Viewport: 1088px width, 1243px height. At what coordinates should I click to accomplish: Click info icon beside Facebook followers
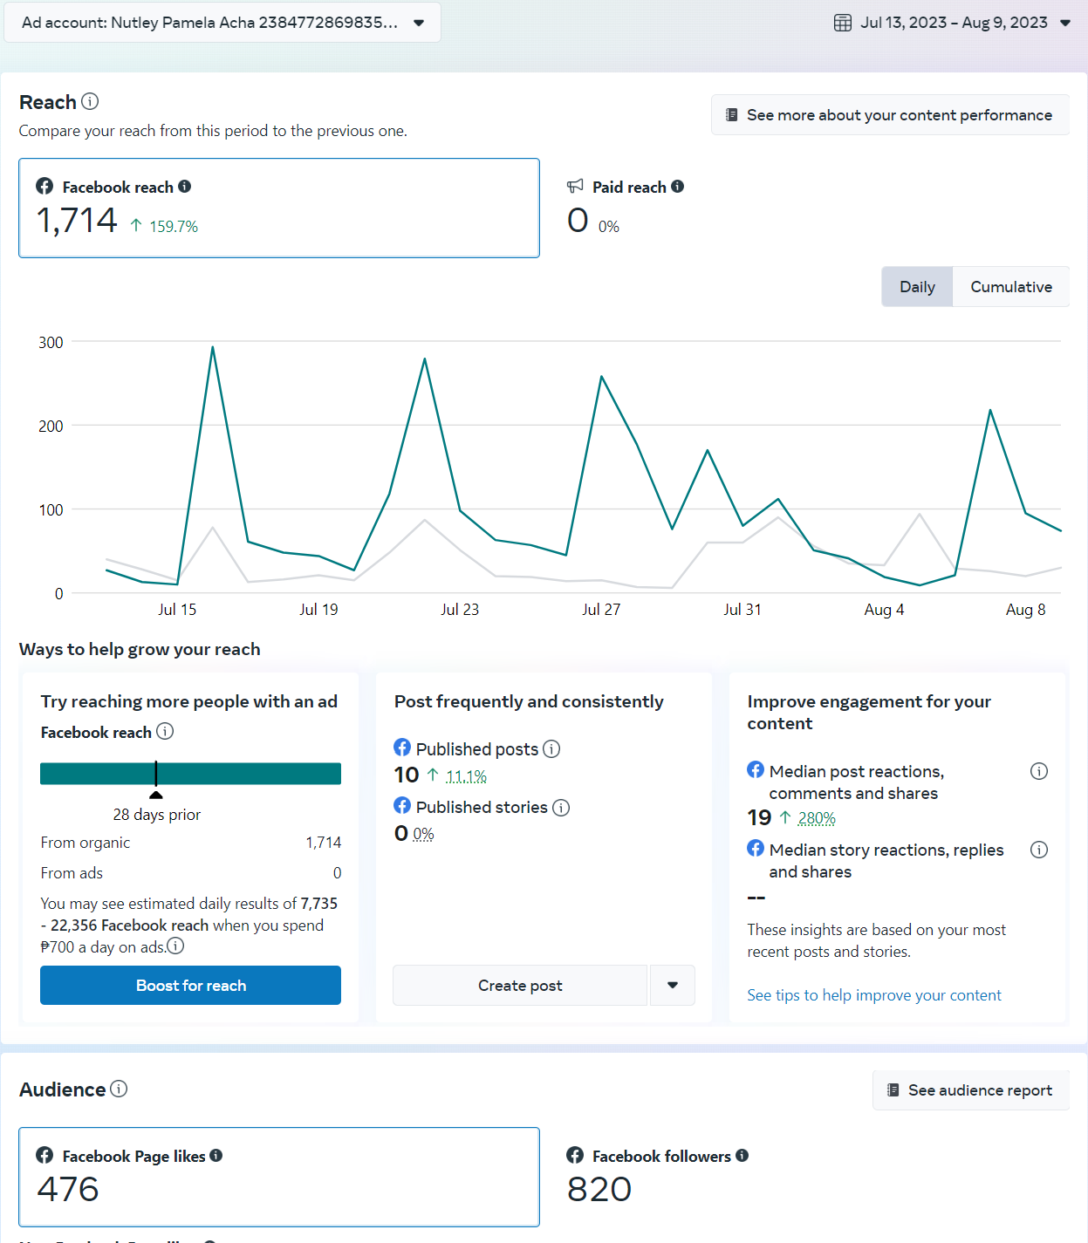point(742,1156)
